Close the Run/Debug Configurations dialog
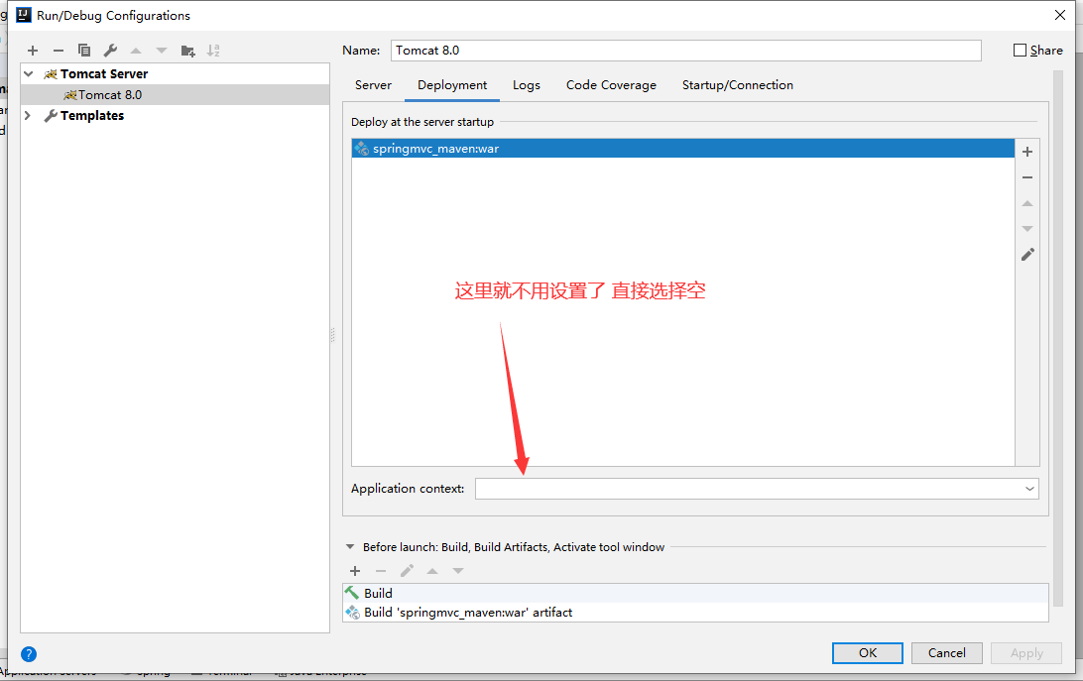Screen dimensions: 1083x681 [x=1060, y=15]
